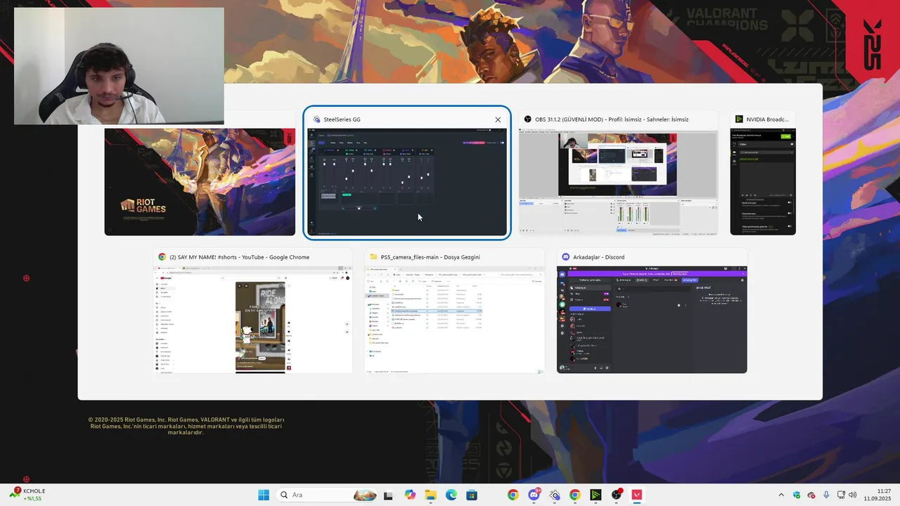Open Windows Security tray icon
The width and height of the screenshot is (900, 506).
coord(797,495)
